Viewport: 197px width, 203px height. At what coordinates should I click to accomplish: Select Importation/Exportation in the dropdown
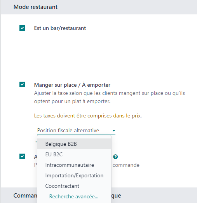74,175
